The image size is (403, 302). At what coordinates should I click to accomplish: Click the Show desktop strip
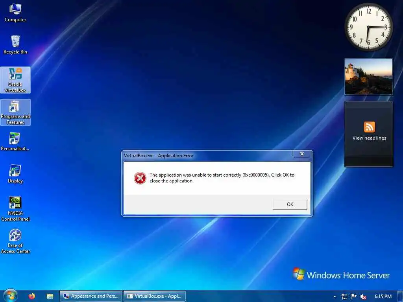[x=400, y=296]
